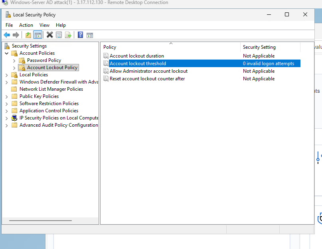Click '0 invalid logon attempts' setting value
The image size is (322, 249).
[x=269, y=64]
